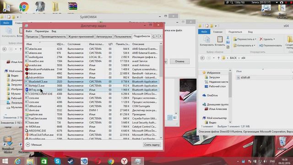This screenshot has width=293, height=165.
Task: Select the BtTray.exe process icon
Action: point(27,90)
